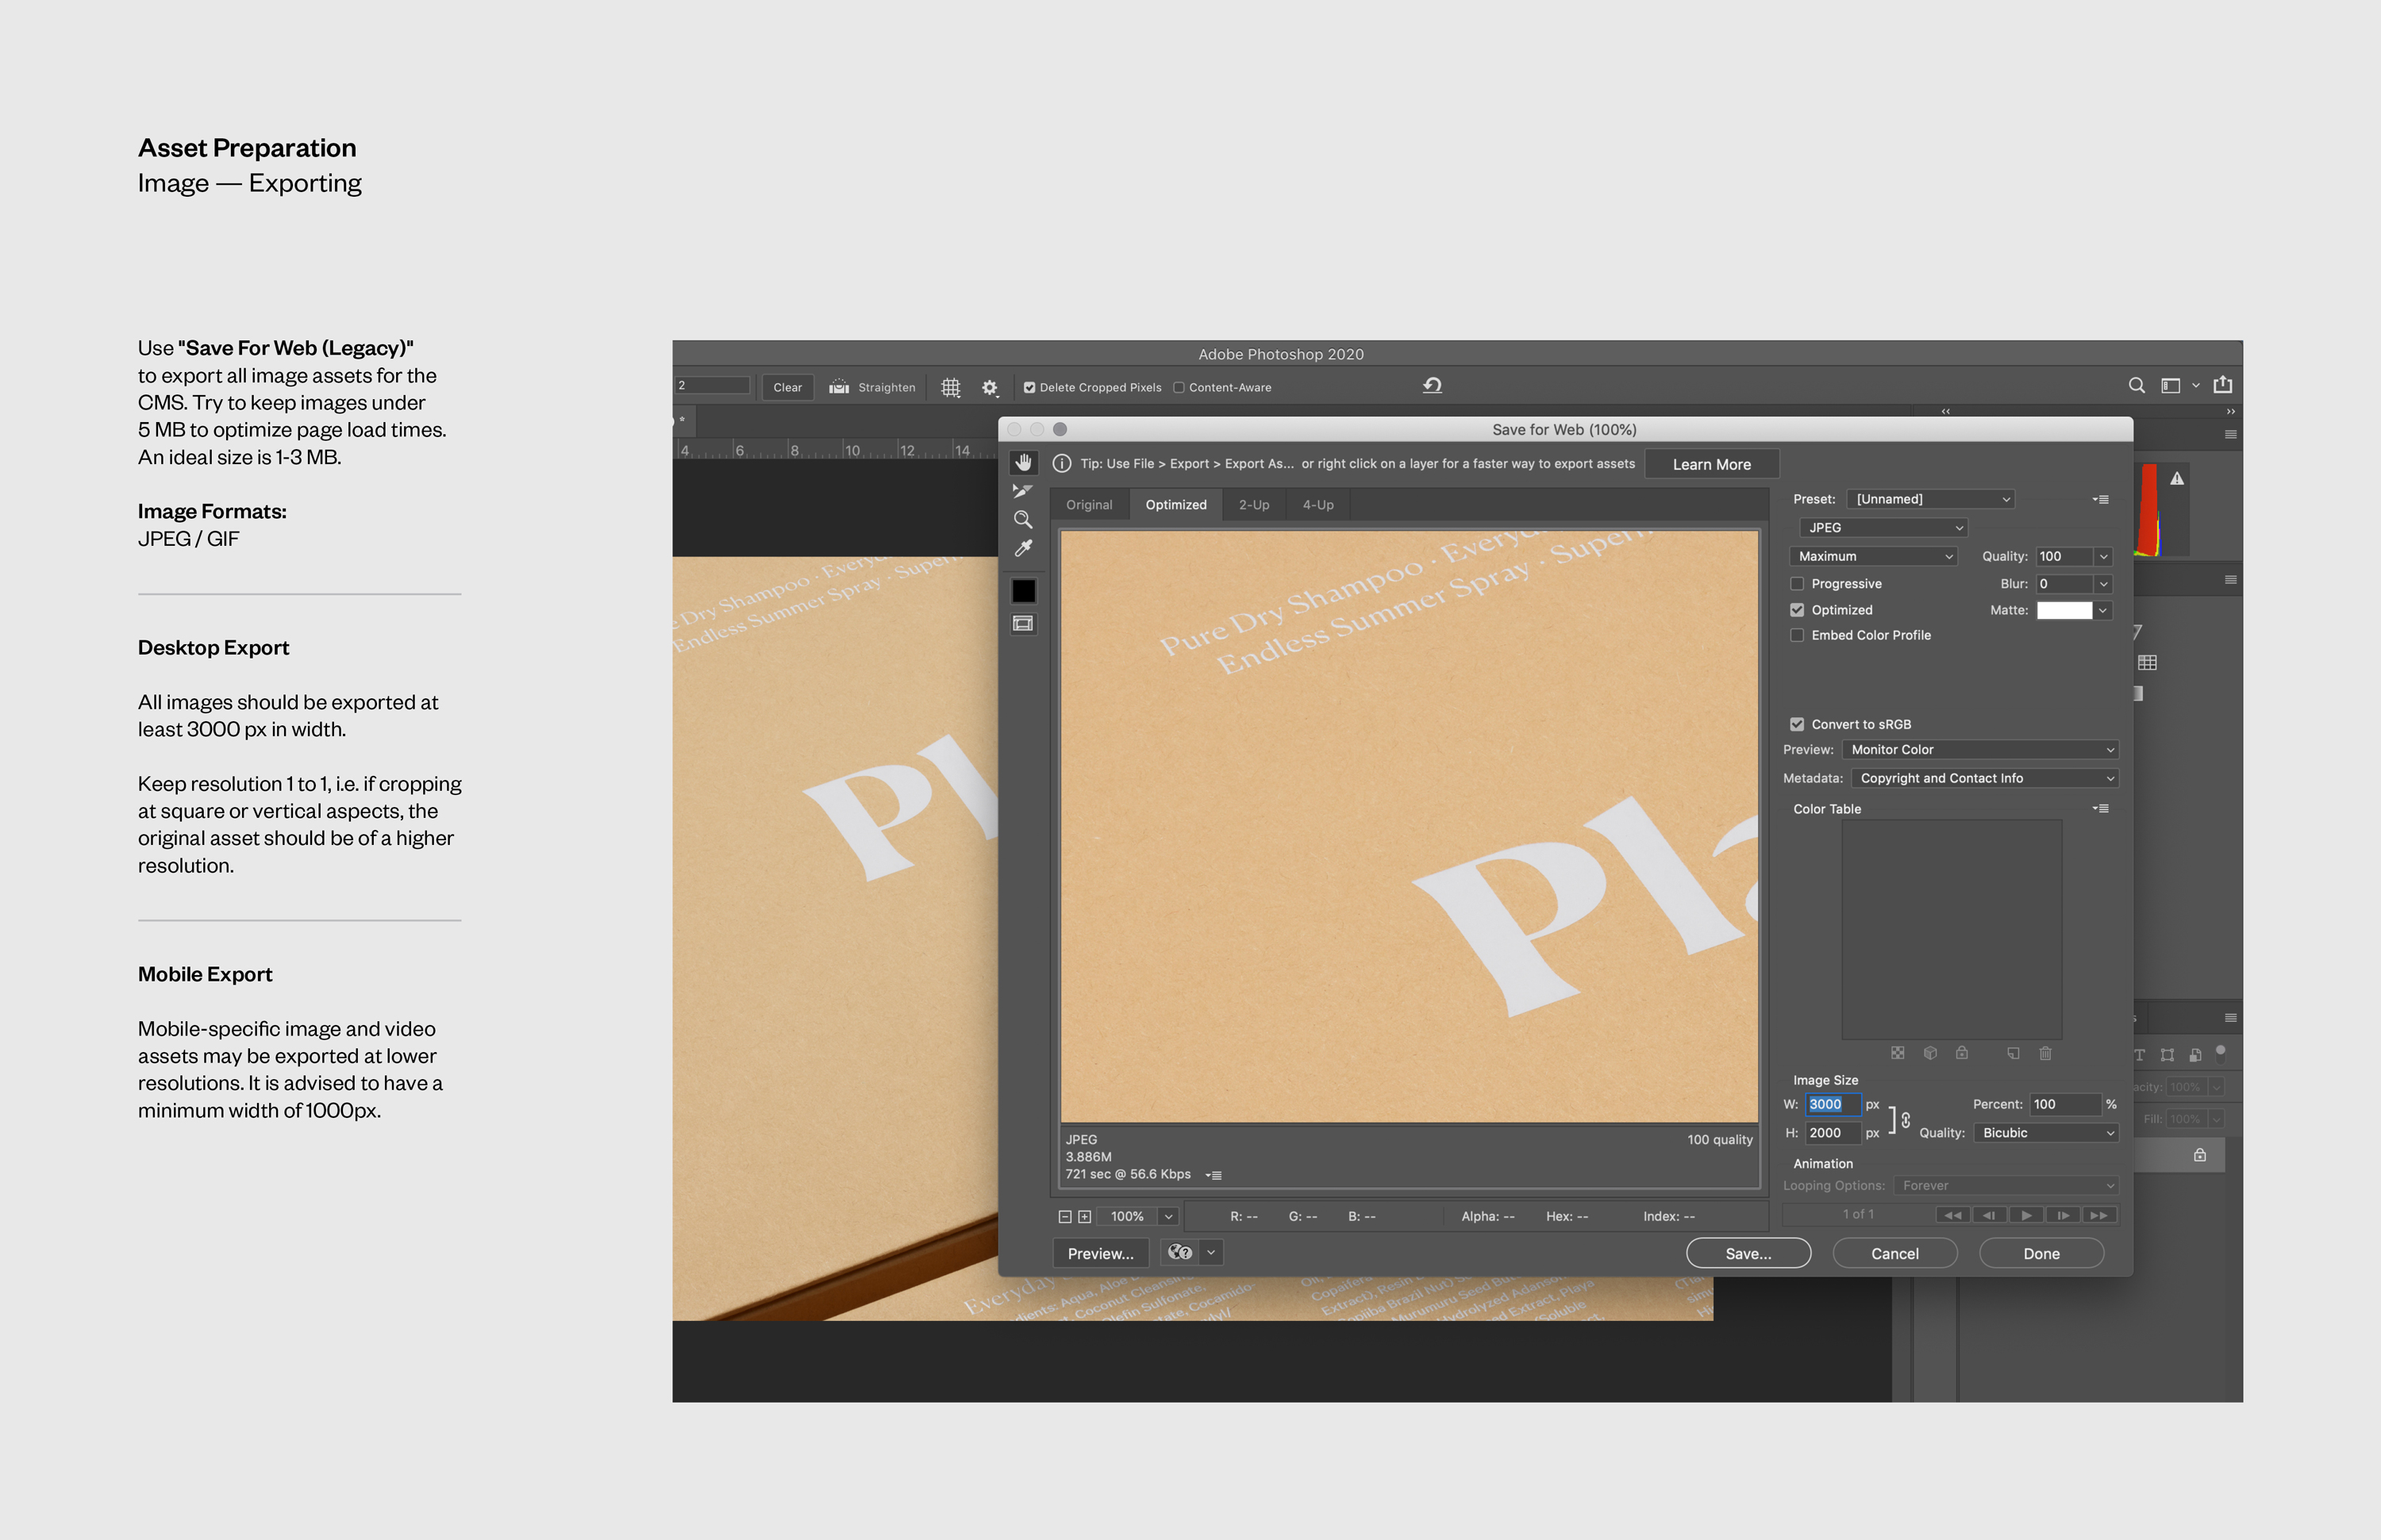The width and height of the screenshot is (2381, 1540).
Task: Uncheck the Optimized checkbox
Action: (x=1797, y=610)
